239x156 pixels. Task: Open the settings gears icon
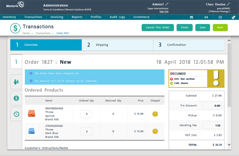point(234,17)
